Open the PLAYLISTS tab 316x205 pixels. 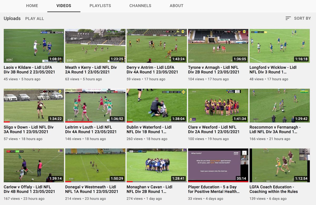(x=100, y=6)
